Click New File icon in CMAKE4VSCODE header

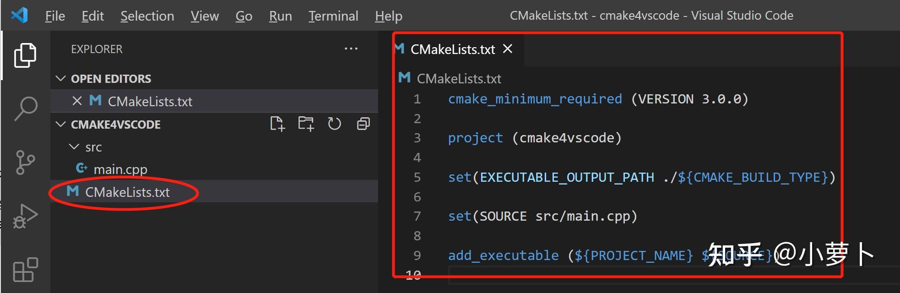277,124
